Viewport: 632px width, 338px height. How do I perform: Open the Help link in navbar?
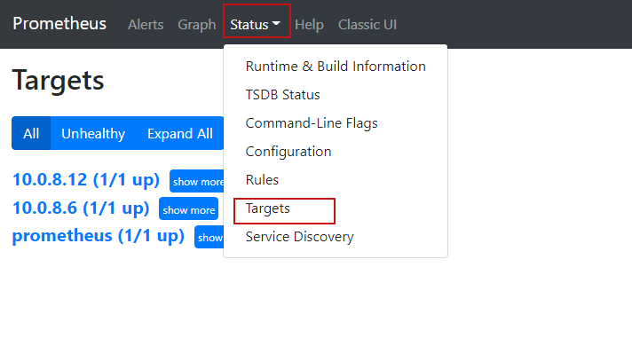309,25
